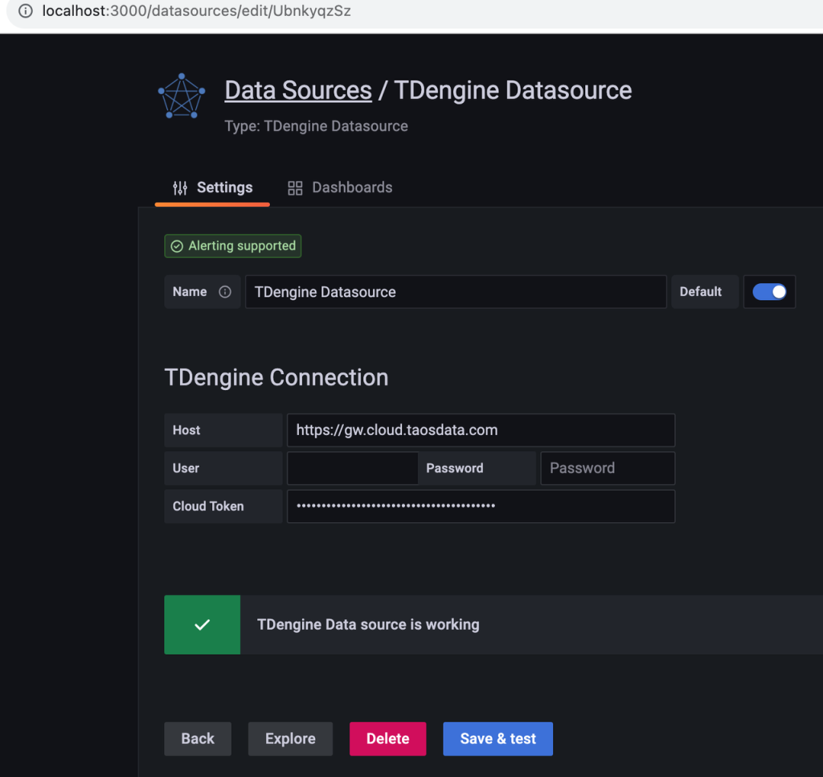Click the info icon in the address bar
This screenshot has height=777, width=823.
(25, 11)
